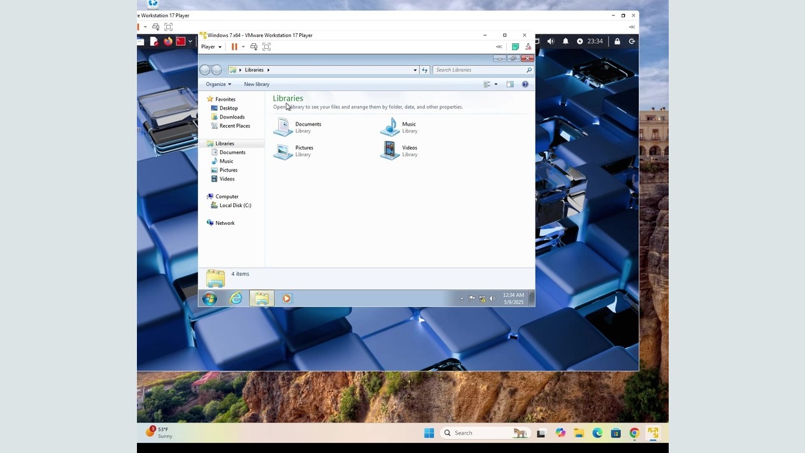Screen dimensions: 805x453
Task: Select Downloads in the Favorites sidebar
Action: (x=232, y=117)
